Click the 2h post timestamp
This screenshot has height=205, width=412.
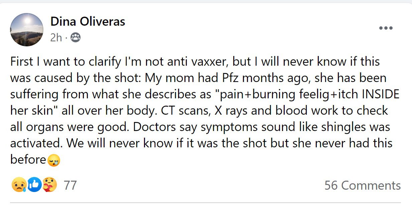coord(56,38)
